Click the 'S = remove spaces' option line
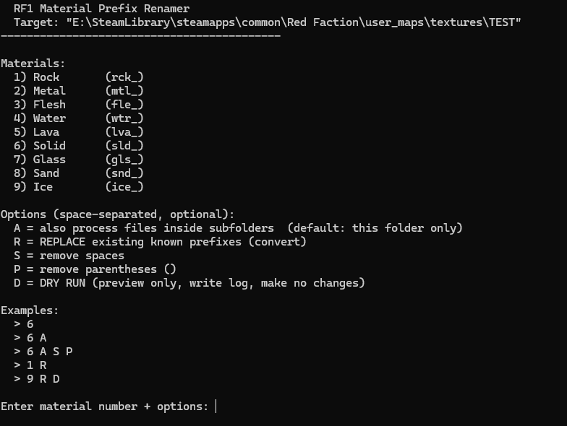The height and width of the screenshot is (426, 567). 69,256
